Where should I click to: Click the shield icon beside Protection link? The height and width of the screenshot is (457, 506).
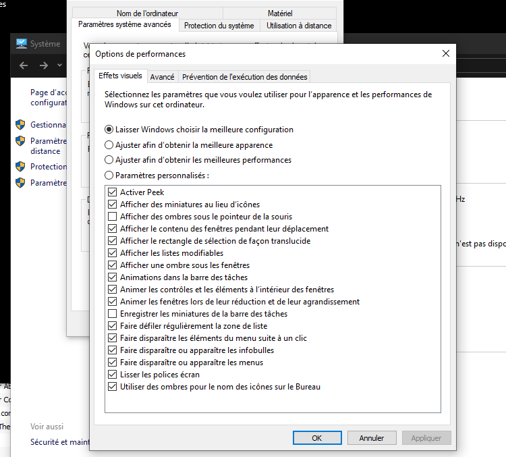click(x=20, y=166)
